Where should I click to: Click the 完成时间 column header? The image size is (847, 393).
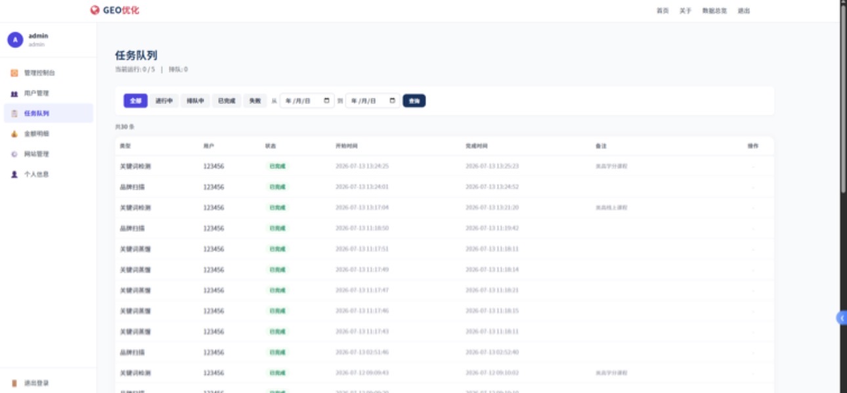[x=476, y=146]
